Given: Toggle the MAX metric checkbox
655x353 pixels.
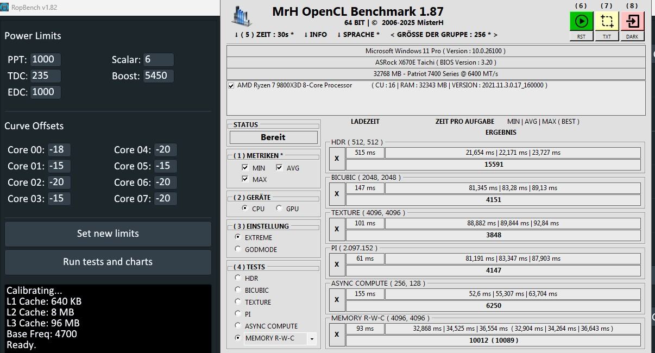Looking at the screenshot, I should click(x=245, y=179).
